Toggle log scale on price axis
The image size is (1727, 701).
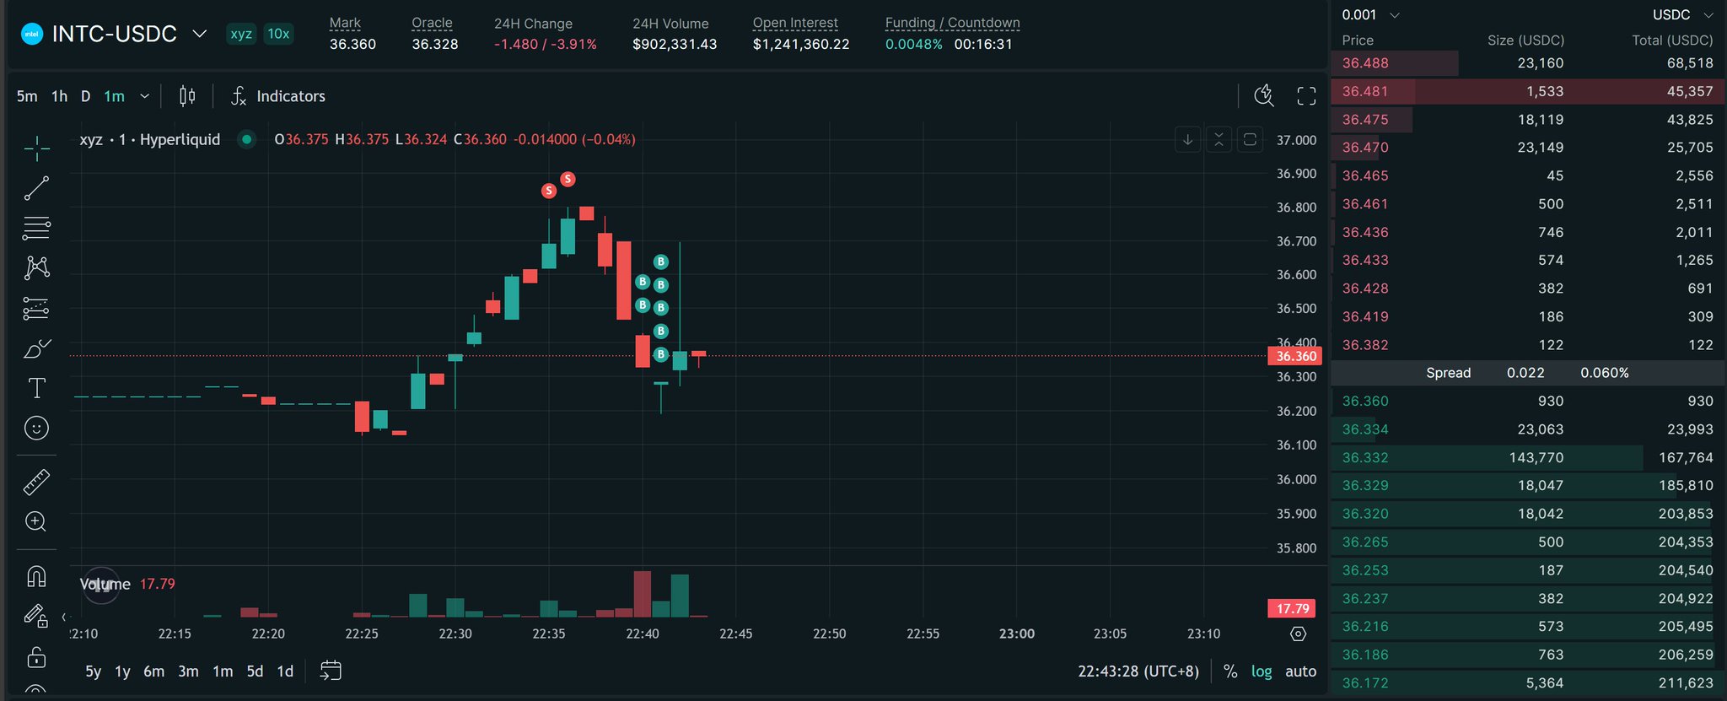click(x=1262, y=671)
